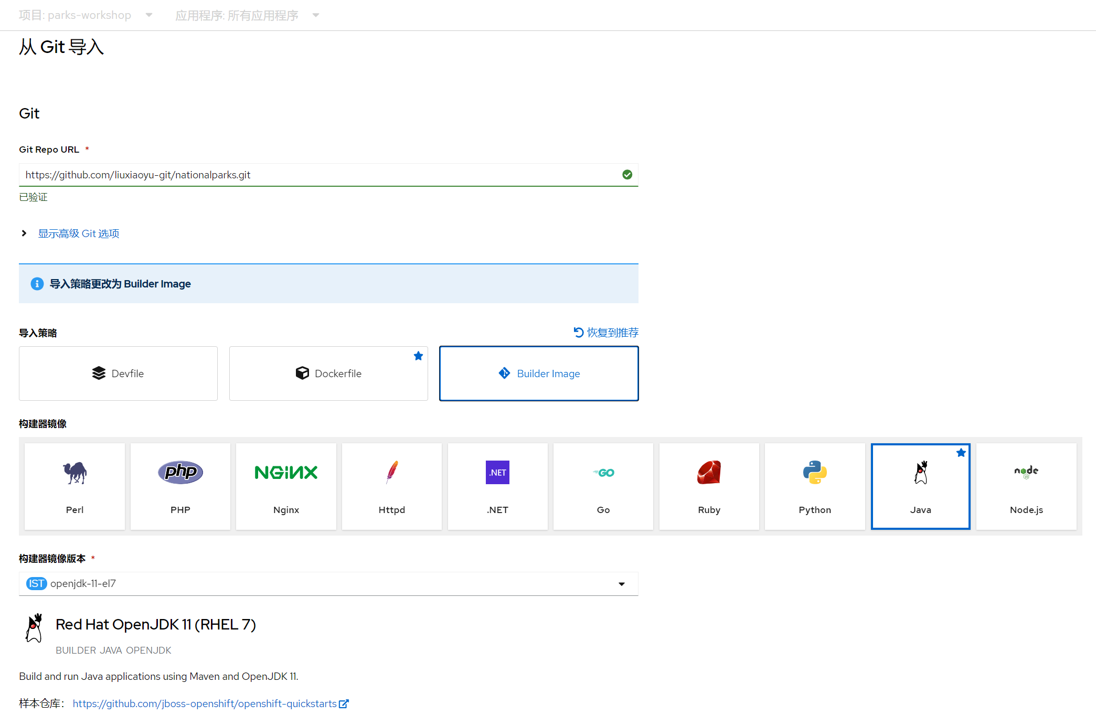
Task: Select the Httpd builder image
Action: tap(391, 486)
